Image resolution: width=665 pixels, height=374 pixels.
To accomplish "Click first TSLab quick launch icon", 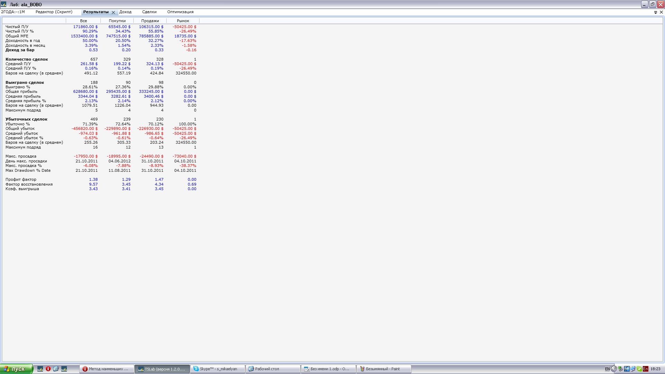I will tap(40, 369).
